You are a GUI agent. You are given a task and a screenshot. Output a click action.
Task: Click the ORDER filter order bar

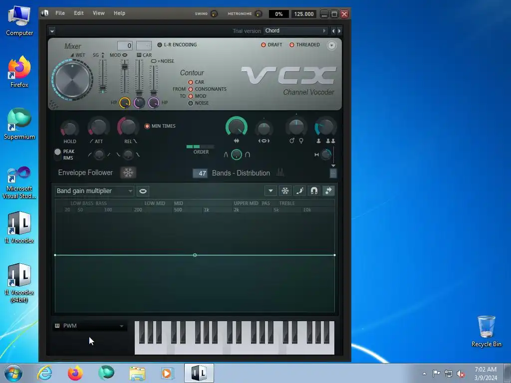click(x=200, y=147)
